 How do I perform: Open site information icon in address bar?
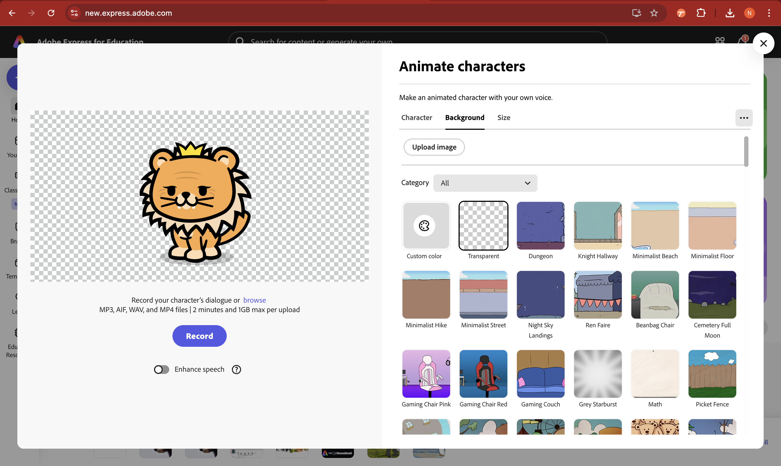(74, 13)
